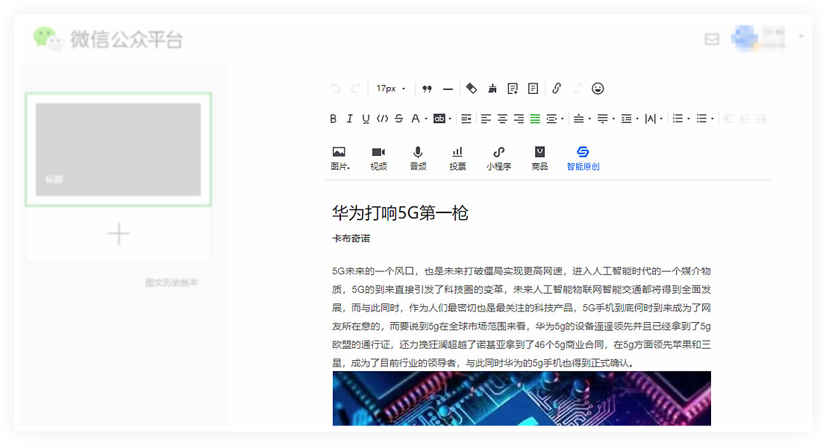
Task: Click the WeChat logo in the header
Action: click(x=48, y=39)
